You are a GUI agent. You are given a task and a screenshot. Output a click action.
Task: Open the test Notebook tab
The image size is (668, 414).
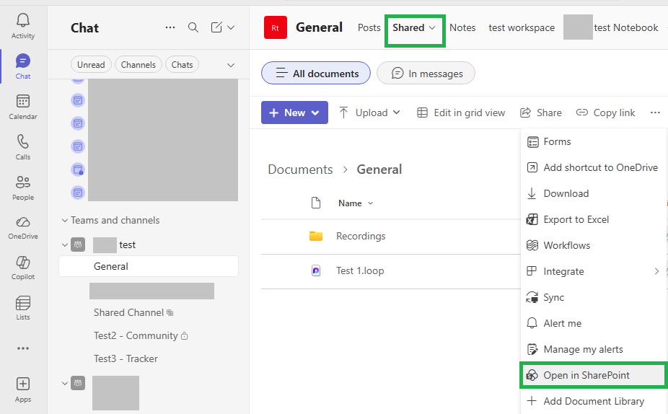click(x=626, y=27)
